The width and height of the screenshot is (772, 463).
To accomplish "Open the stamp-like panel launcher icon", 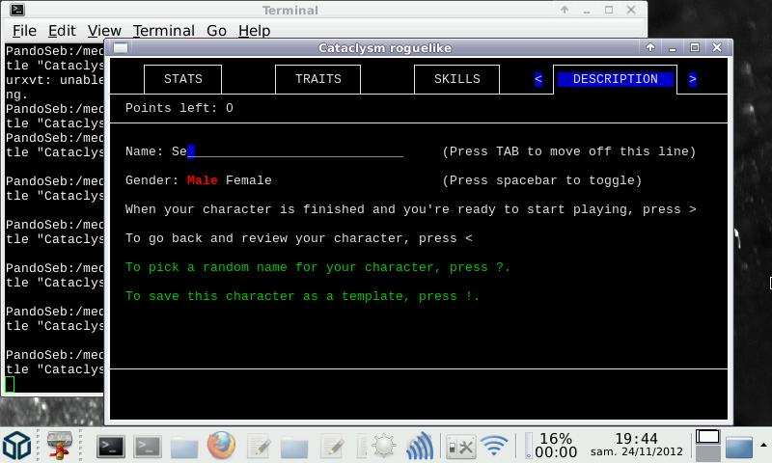I will [x=60, y=446].
